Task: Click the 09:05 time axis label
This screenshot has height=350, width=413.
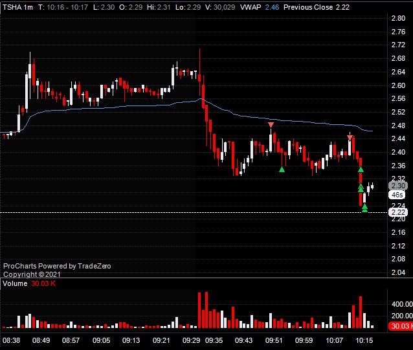Action: (x=101, y=340)
